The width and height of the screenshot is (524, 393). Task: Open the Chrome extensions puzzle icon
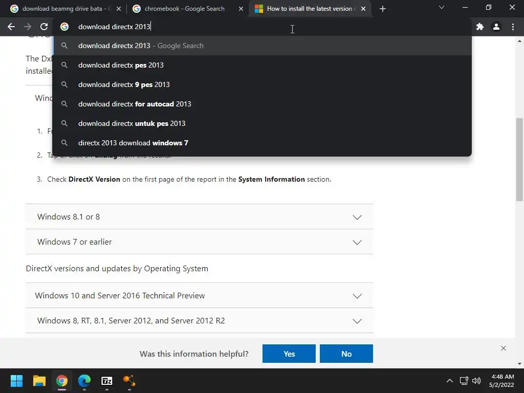tap(480, 27)
